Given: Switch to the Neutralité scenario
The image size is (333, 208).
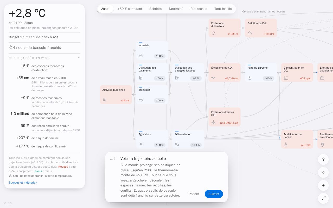Looking at the screenshot, I should (x=176, y=9).
